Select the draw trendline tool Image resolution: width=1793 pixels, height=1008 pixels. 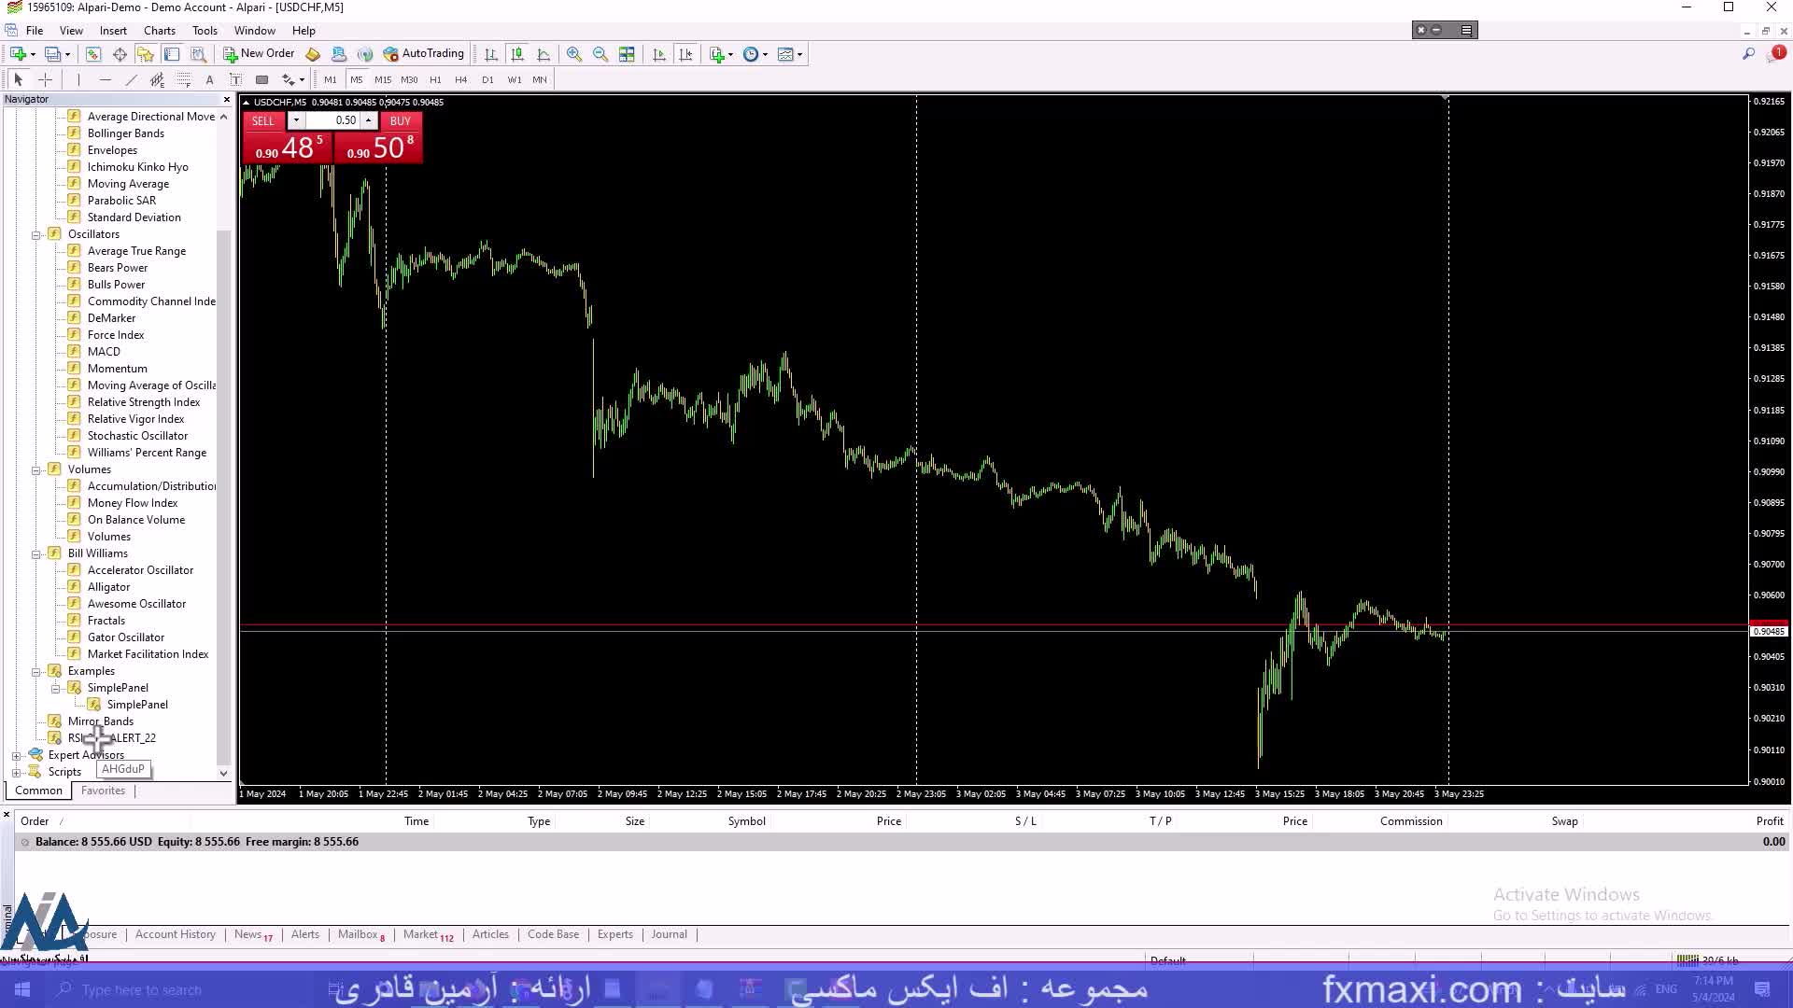click(131, 79)
